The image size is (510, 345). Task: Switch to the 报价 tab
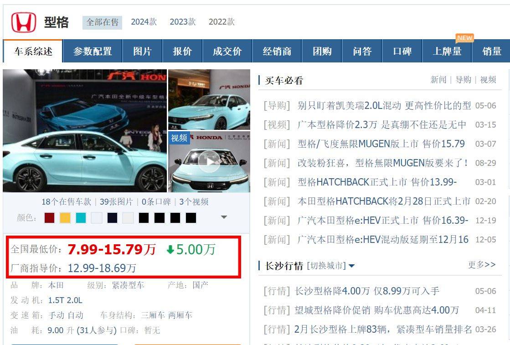click(x=182, y=51)
